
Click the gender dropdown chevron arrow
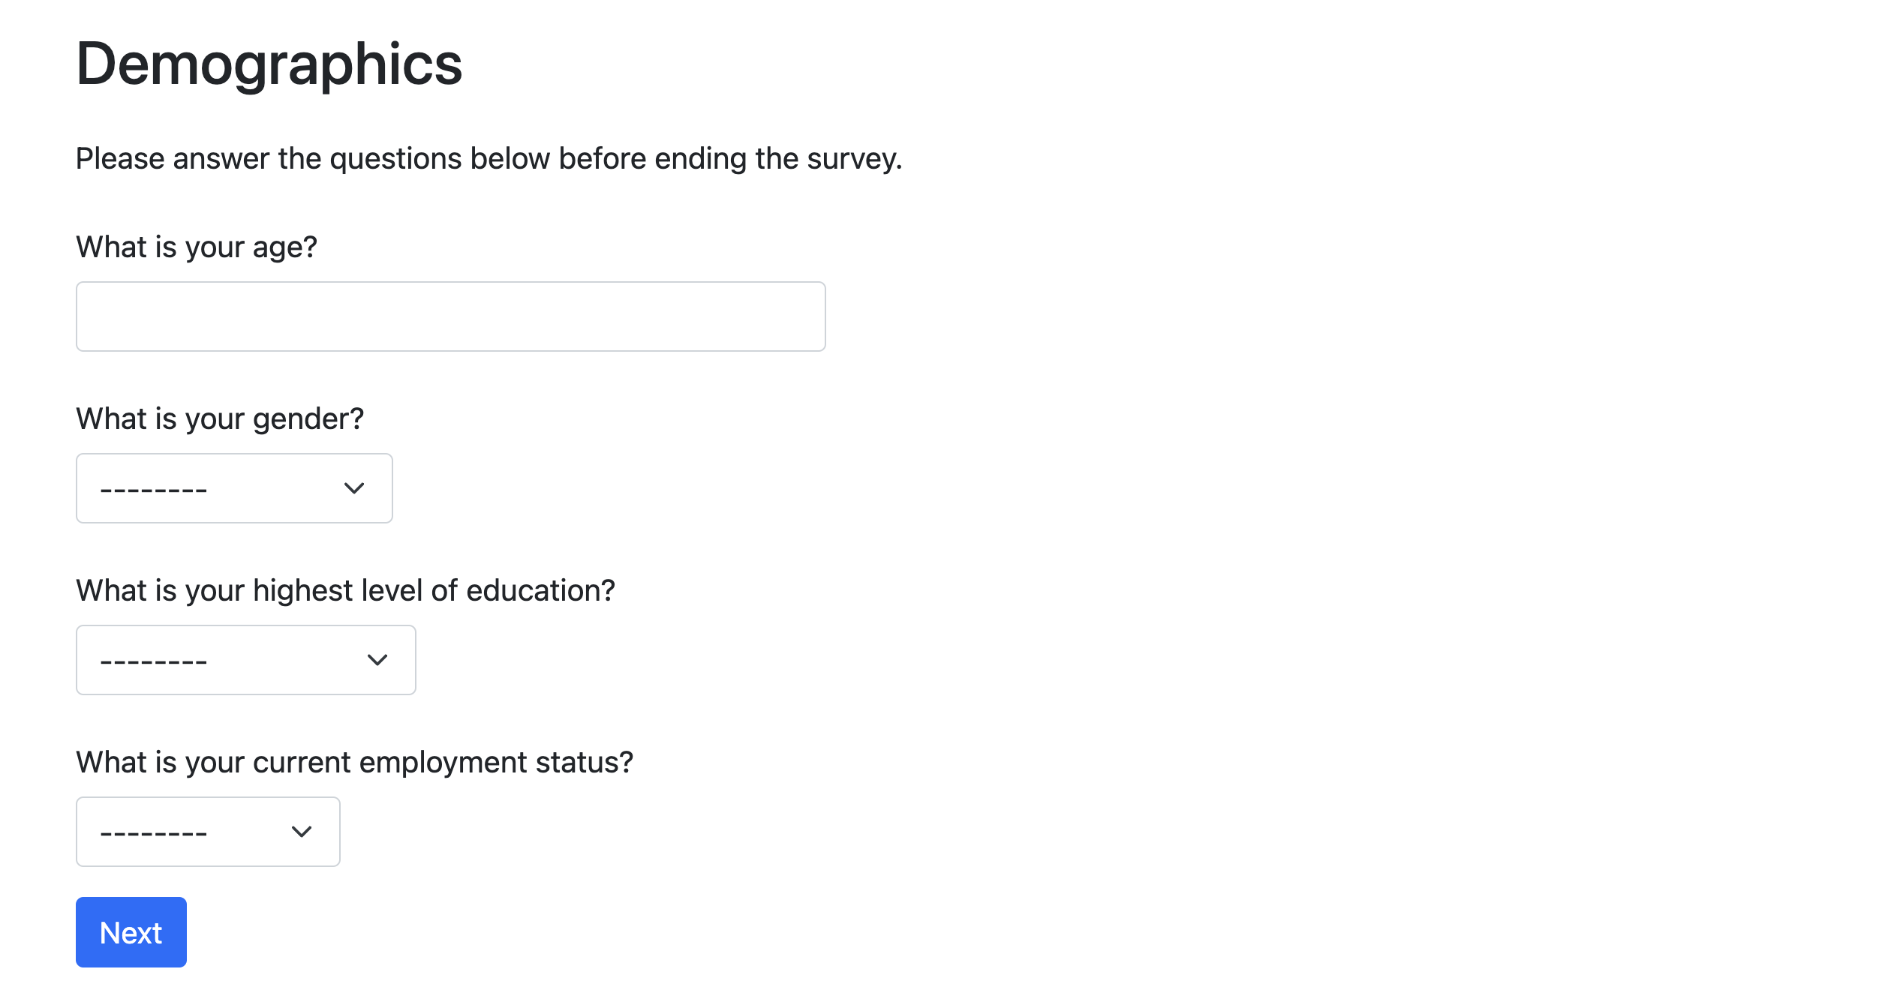[354, 488]
